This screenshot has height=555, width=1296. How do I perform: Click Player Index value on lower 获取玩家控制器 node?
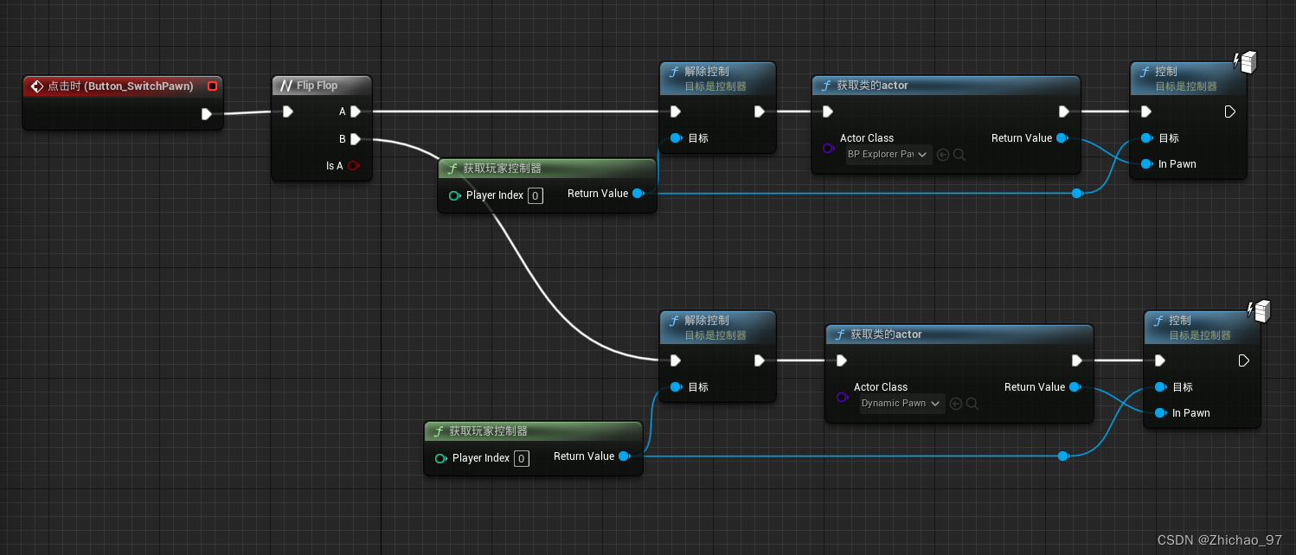click(x=522, y=458)
